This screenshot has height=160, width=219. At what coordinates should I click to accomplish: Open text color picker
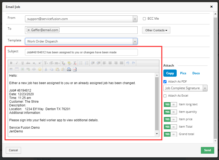point(63,63)
